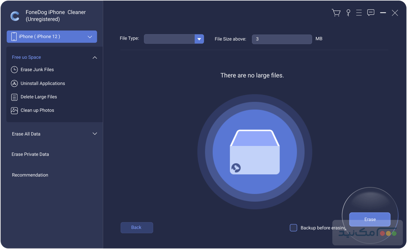Click the feedback chat bubble icon
The width and height of the screenshot is (407, 249).
(x=371, y=13)
